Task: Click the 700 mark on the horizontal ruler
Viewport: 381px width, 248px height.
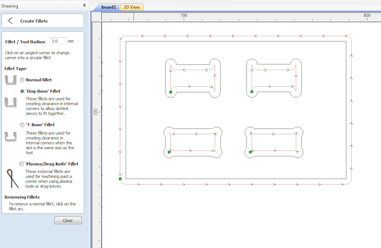Action: [x=184, y=15]
